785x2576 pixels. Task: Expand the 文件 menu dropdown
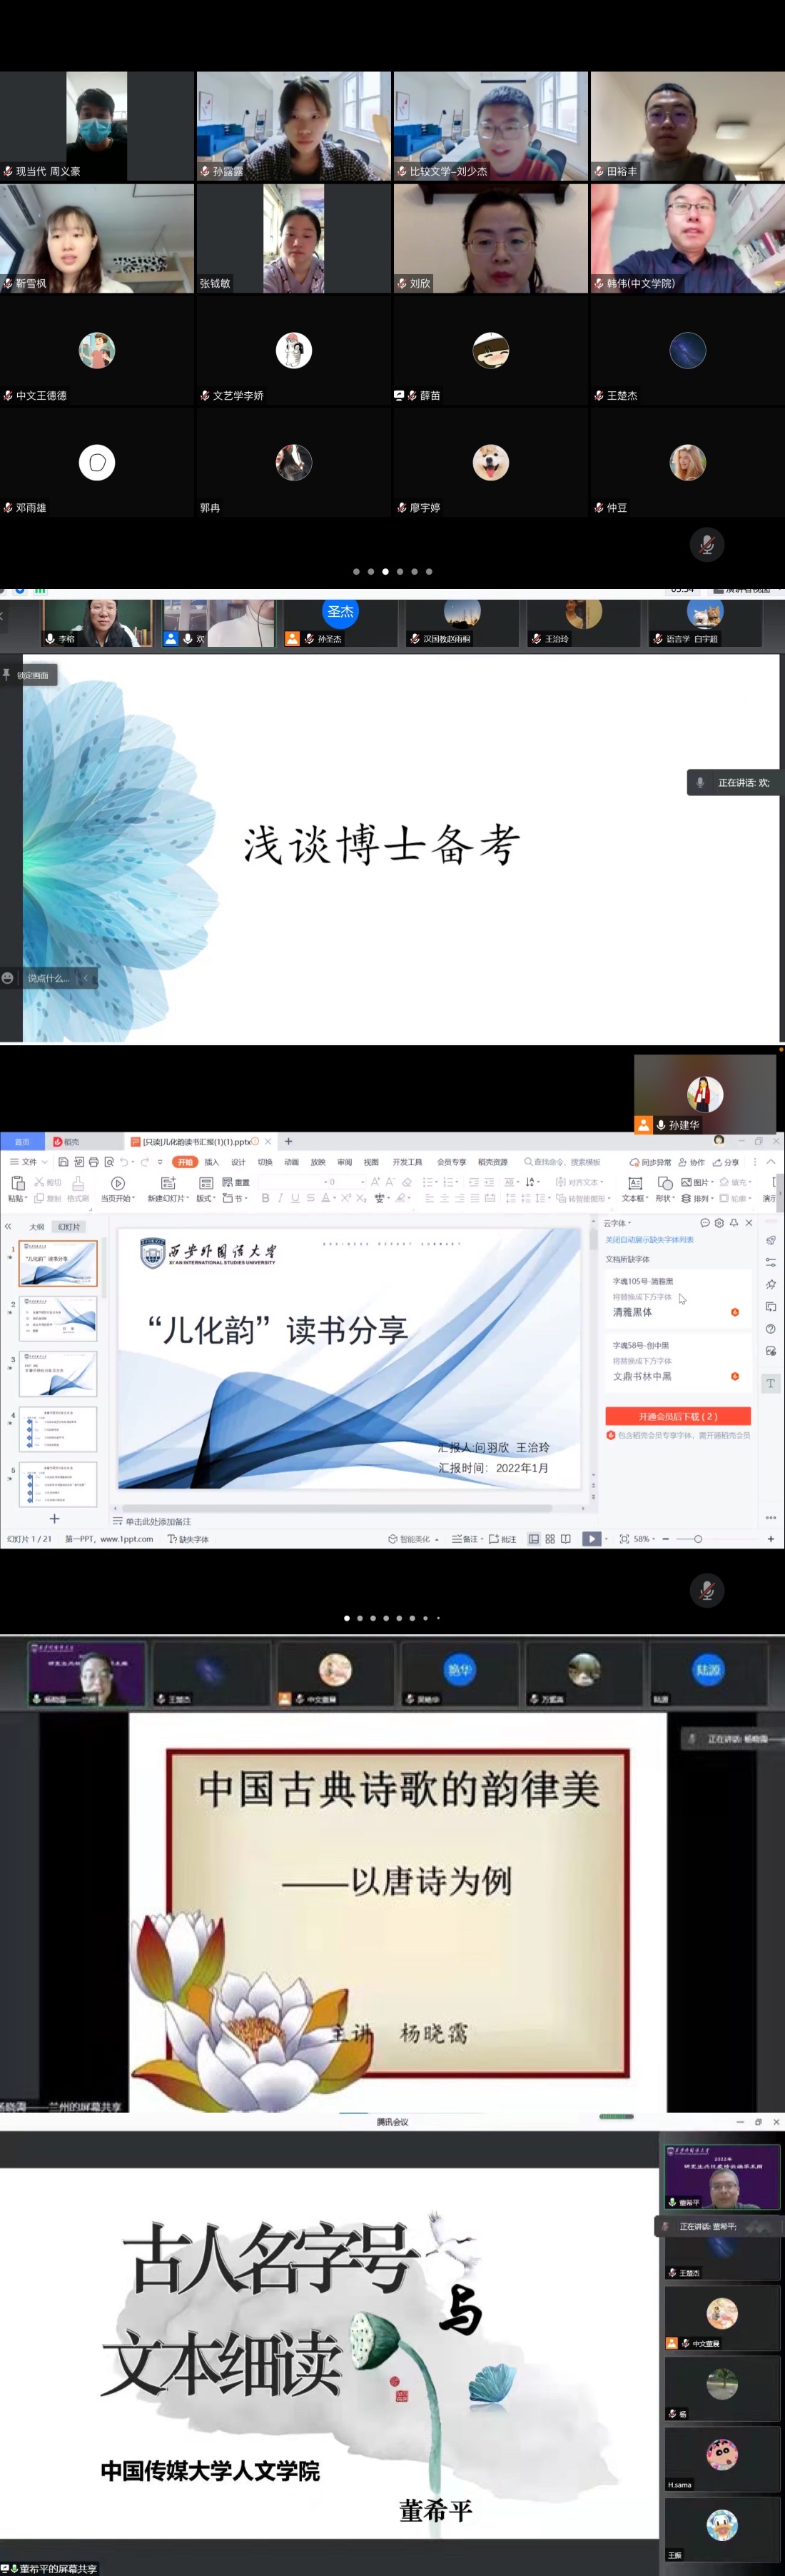tap(29, 1162)
